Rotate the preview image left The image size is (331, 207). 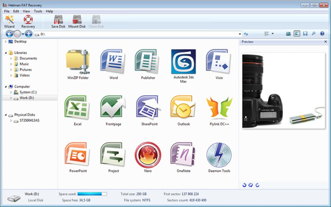[244, 186]
